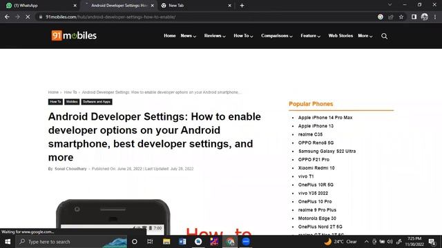Open OnePlus 10R 5G link
This screenshot has height=248, width=442.
pos(316,185)
